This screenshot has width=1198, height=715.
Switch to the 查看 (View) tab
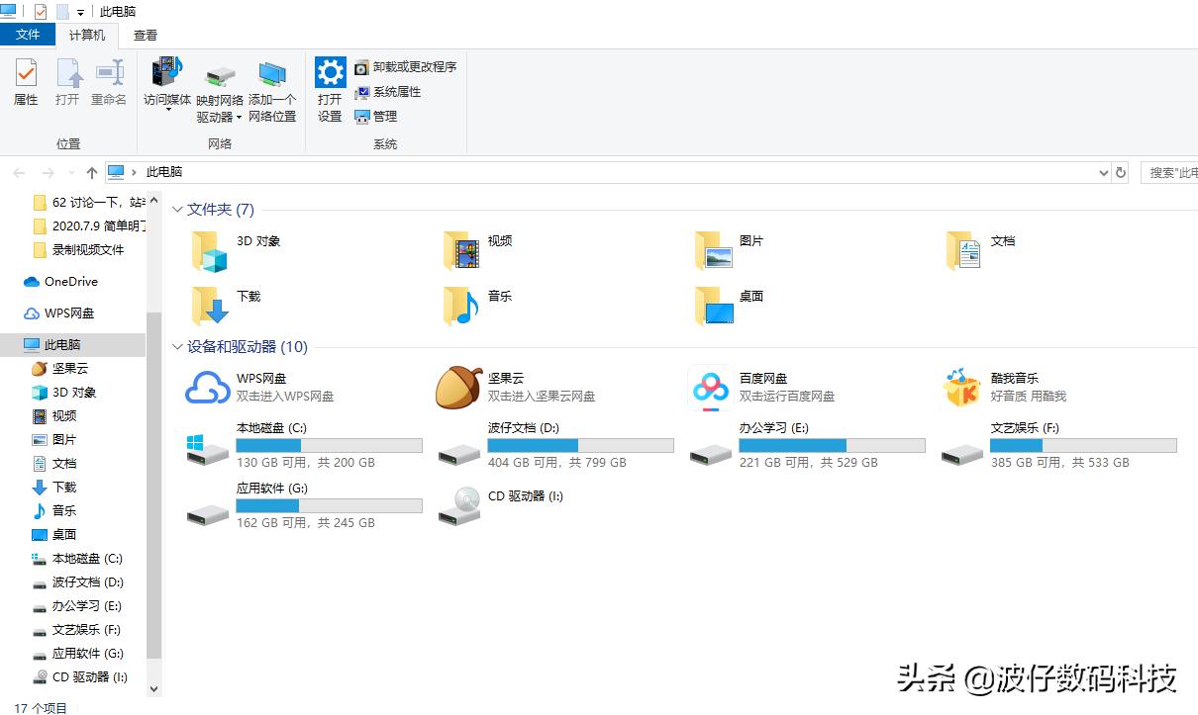pos(145,35)
